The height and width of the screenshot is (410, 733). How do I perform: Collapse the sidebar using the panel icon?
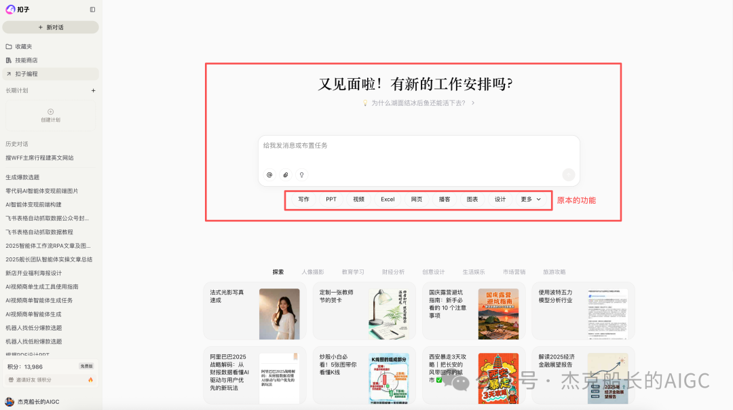coord(92,10)
